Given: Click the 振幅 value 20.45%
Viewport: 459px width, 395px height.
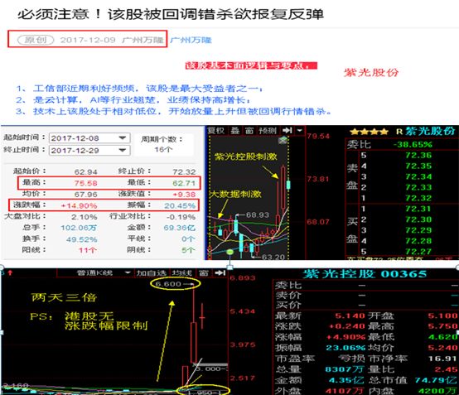Looking at the screenshot, I should click(x=180, y=205).
